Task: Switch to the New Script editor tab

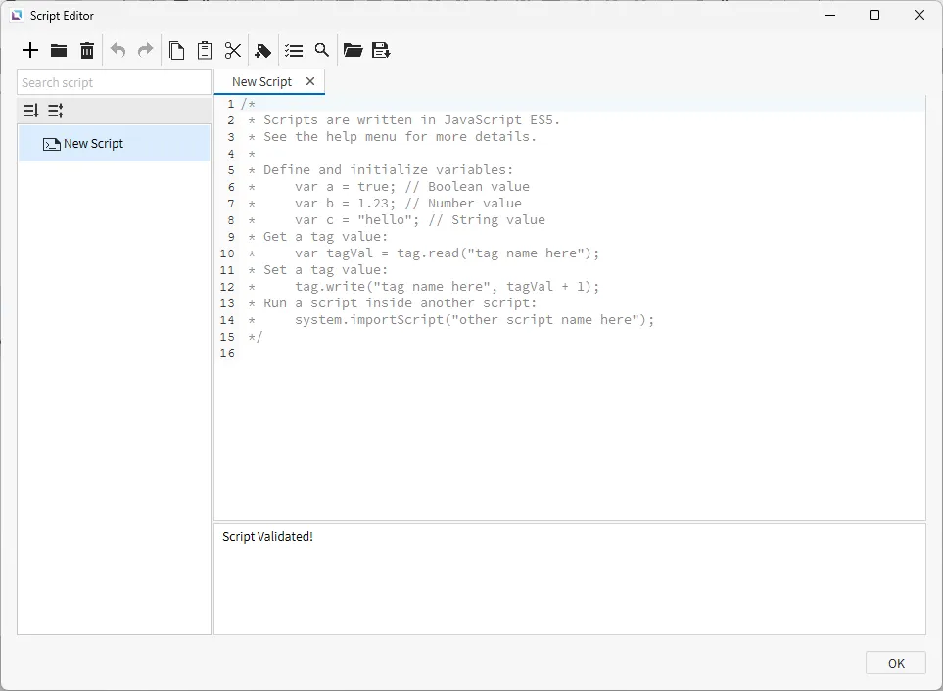Action: click(261, 82)
